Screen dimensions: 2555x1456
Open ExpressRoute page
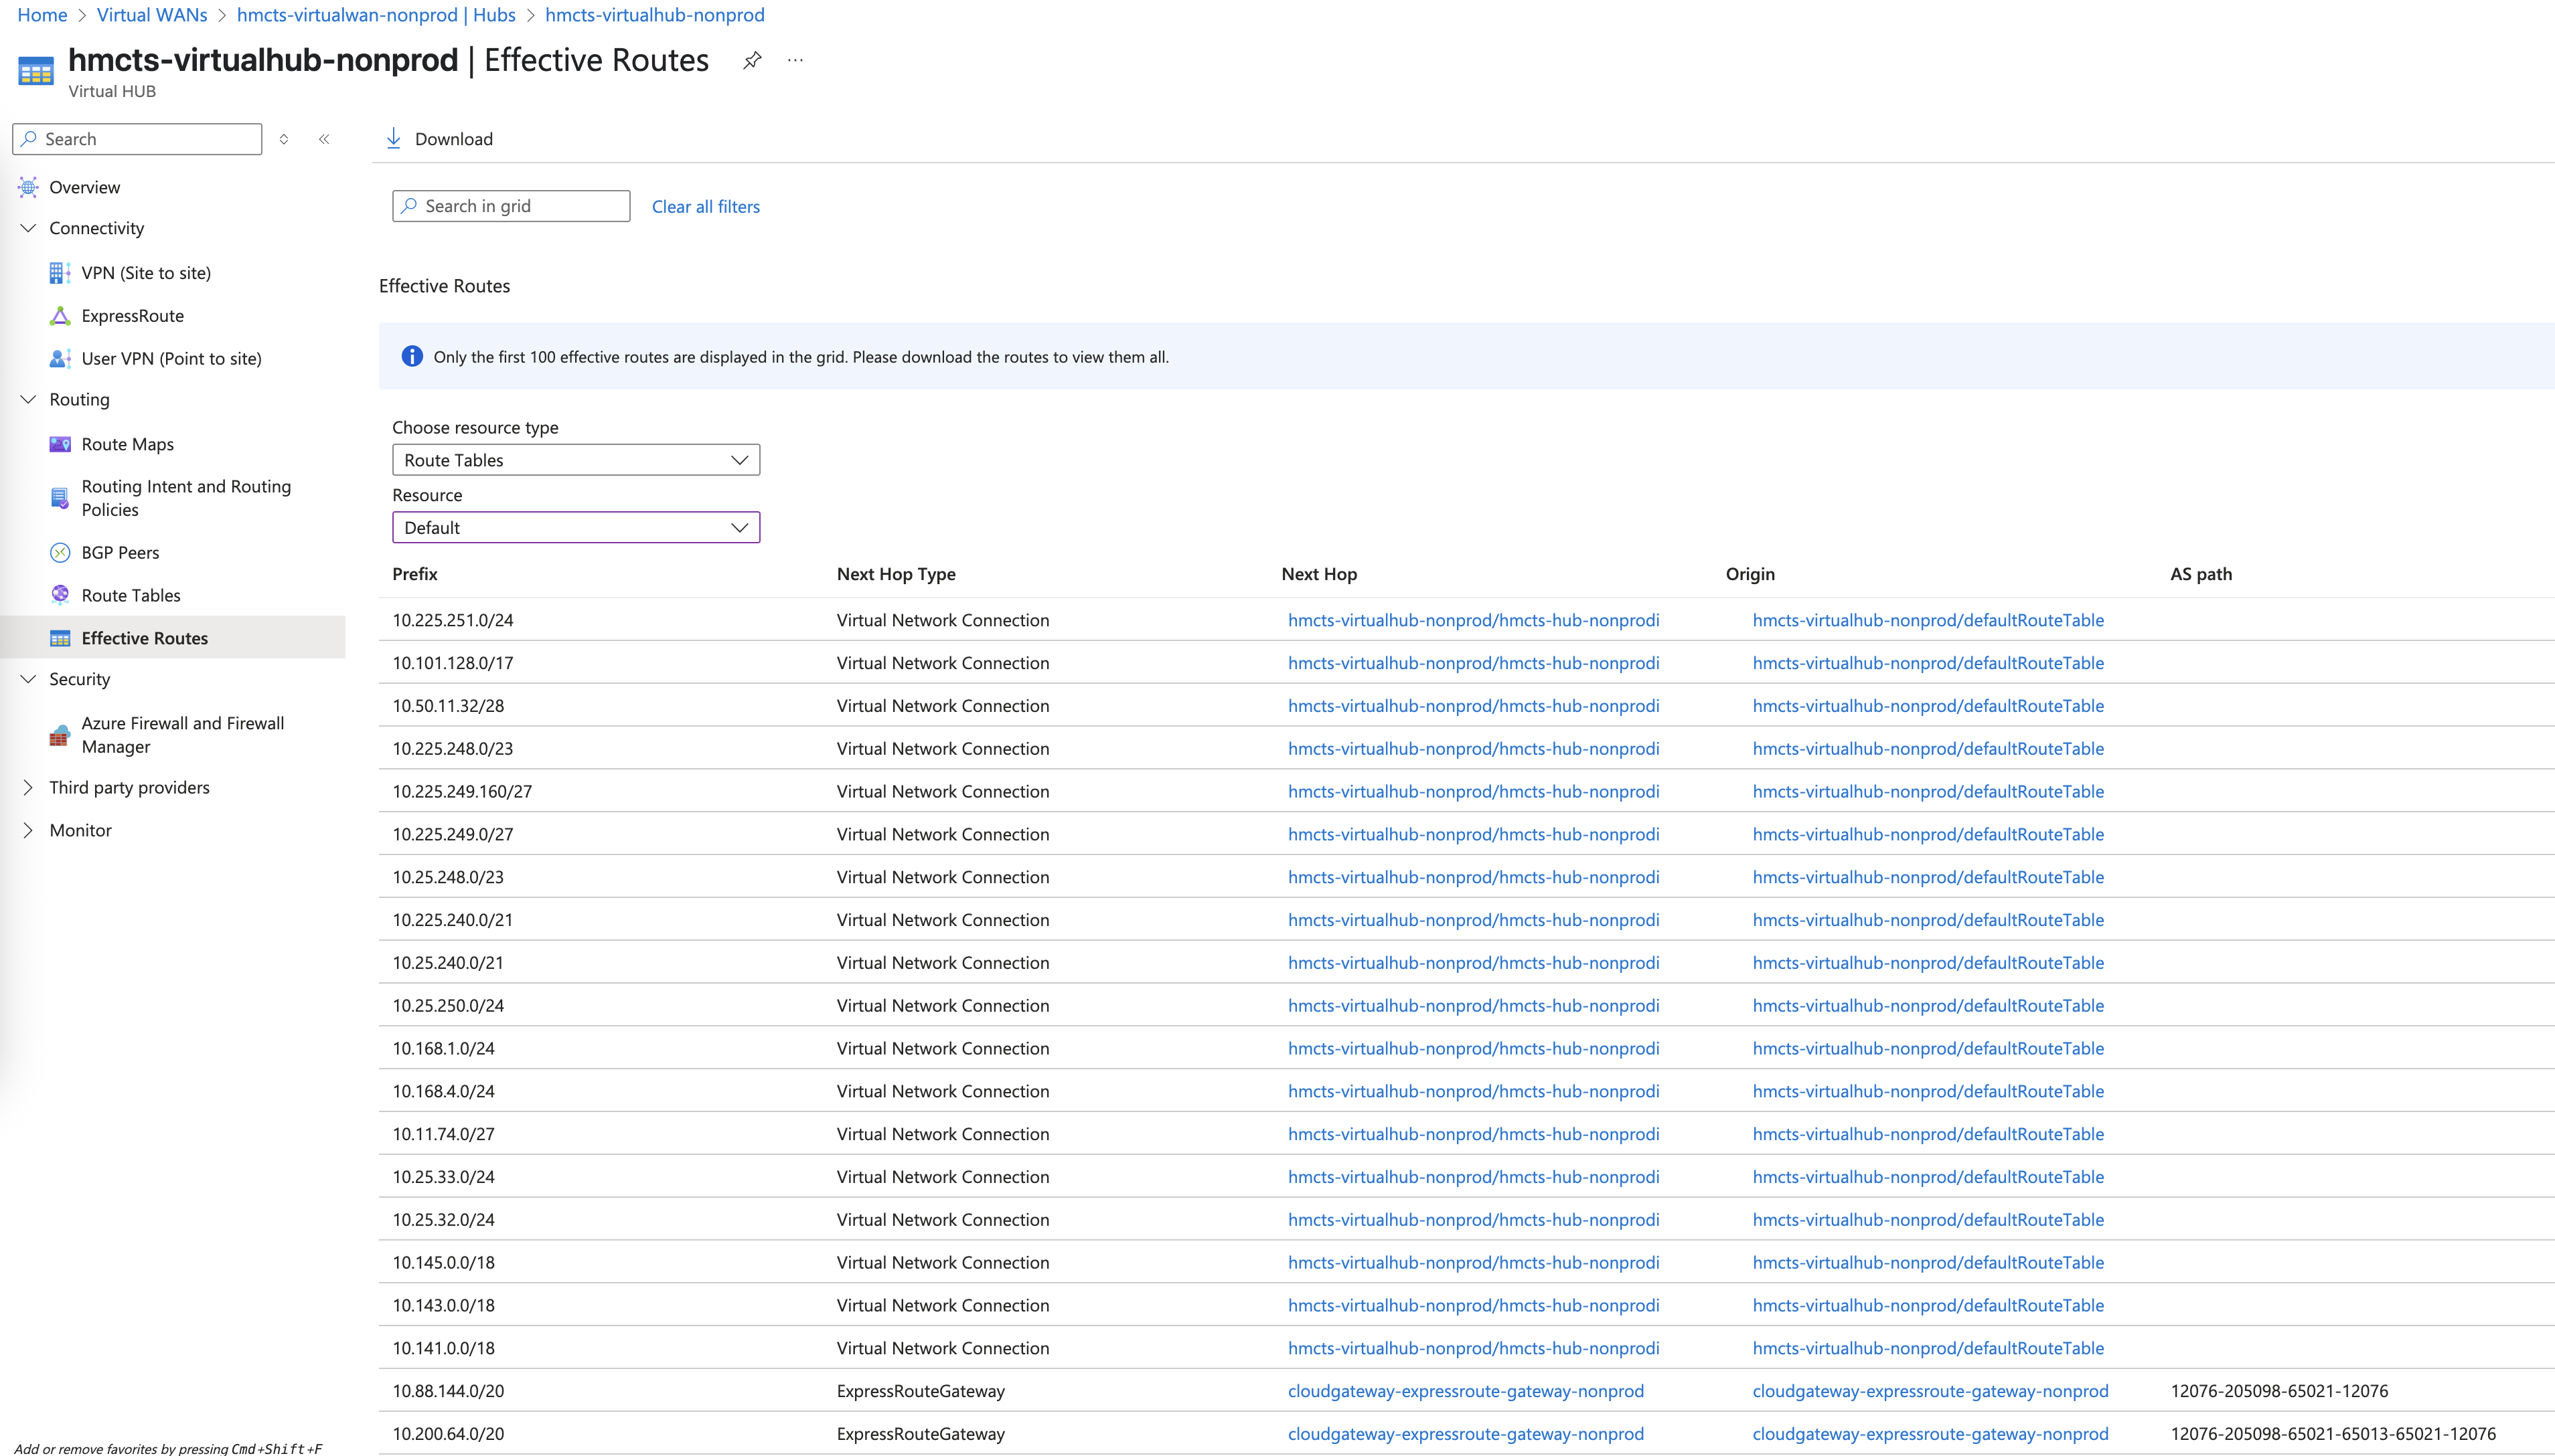click(133, 316)
